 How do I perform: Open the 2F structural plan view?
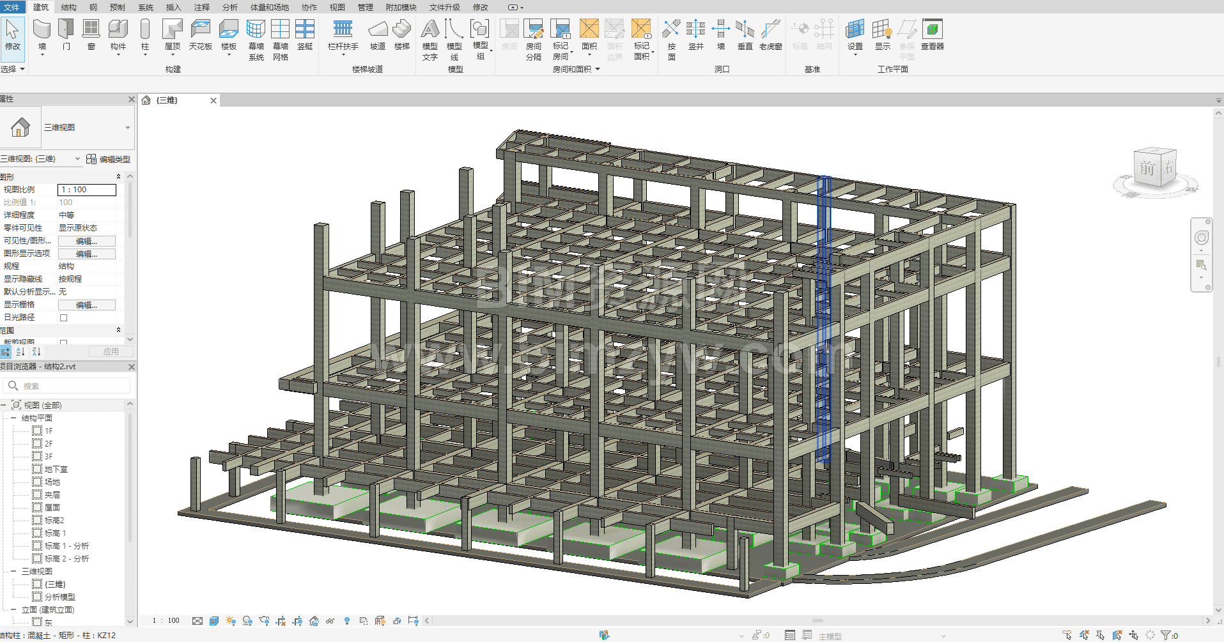(49, 443)
